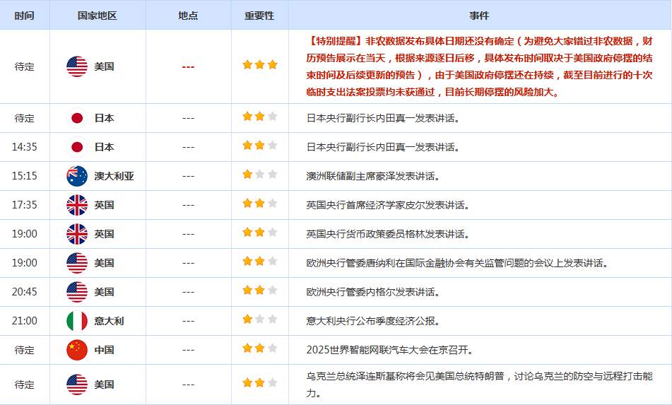This screenshot has height=405, width=672.
Task: Click the 意大利 country label
Action: pos(110,321)
